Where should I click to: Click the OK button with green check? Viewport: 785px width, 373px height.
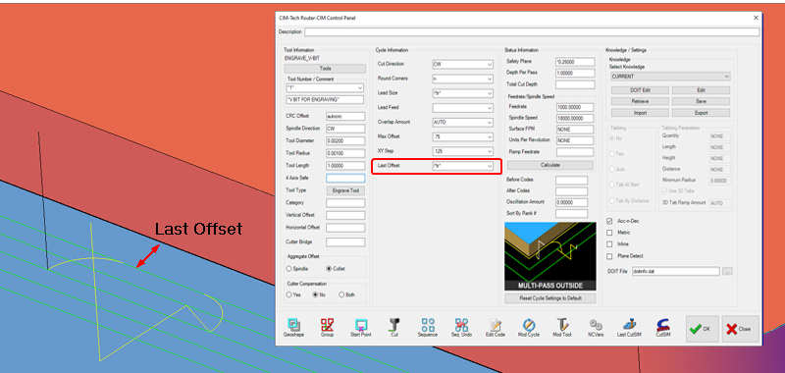(x=703, y=329)
